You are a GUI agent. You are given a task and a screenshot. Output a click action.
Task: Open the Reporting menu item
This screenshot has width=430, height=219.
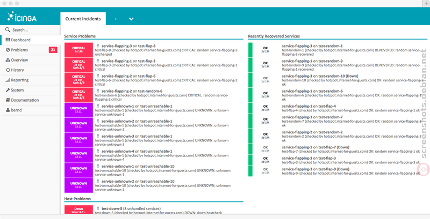[30, 80]
